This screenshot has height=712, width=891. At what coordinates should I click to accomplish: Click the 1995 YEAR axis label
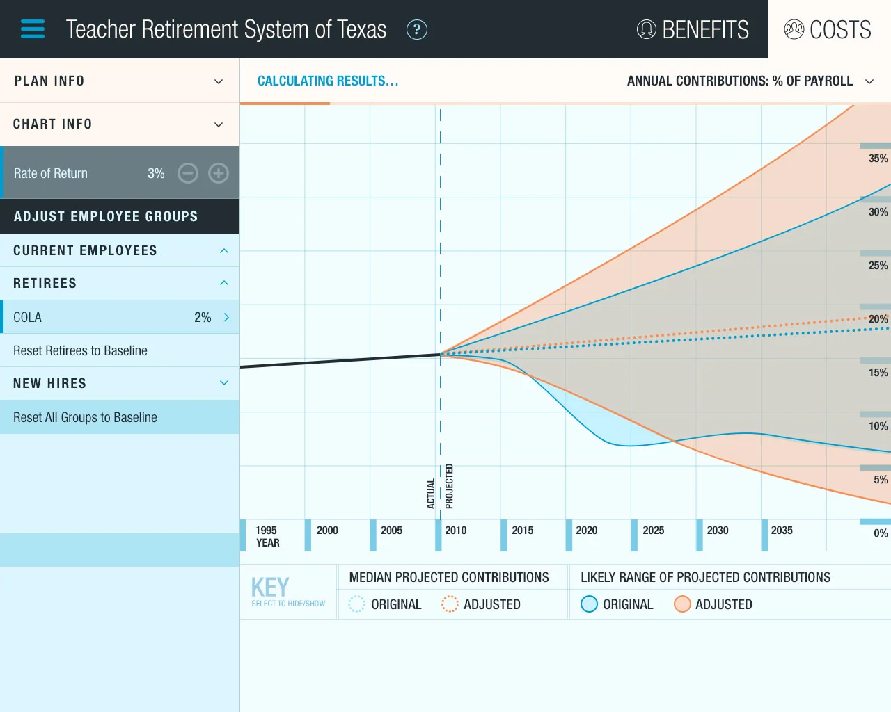[267, 536]
